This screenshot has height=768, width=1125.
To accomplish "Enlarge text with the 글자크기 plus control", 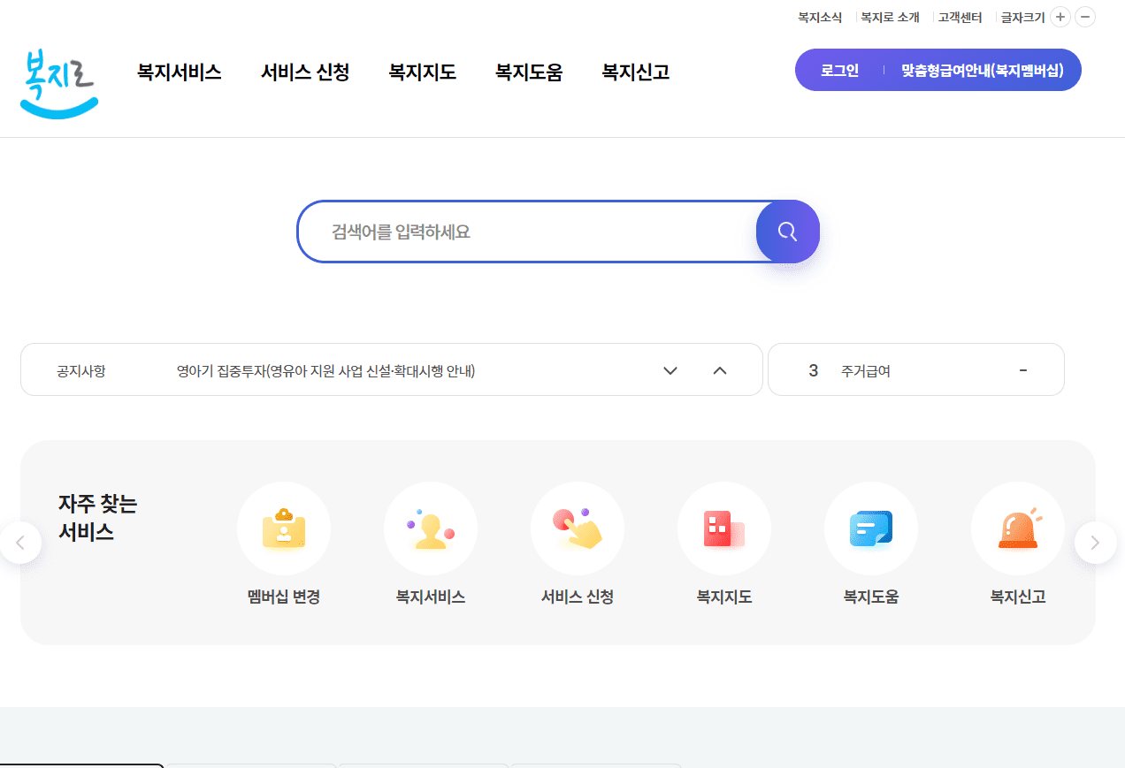I will coord(1060,17).
